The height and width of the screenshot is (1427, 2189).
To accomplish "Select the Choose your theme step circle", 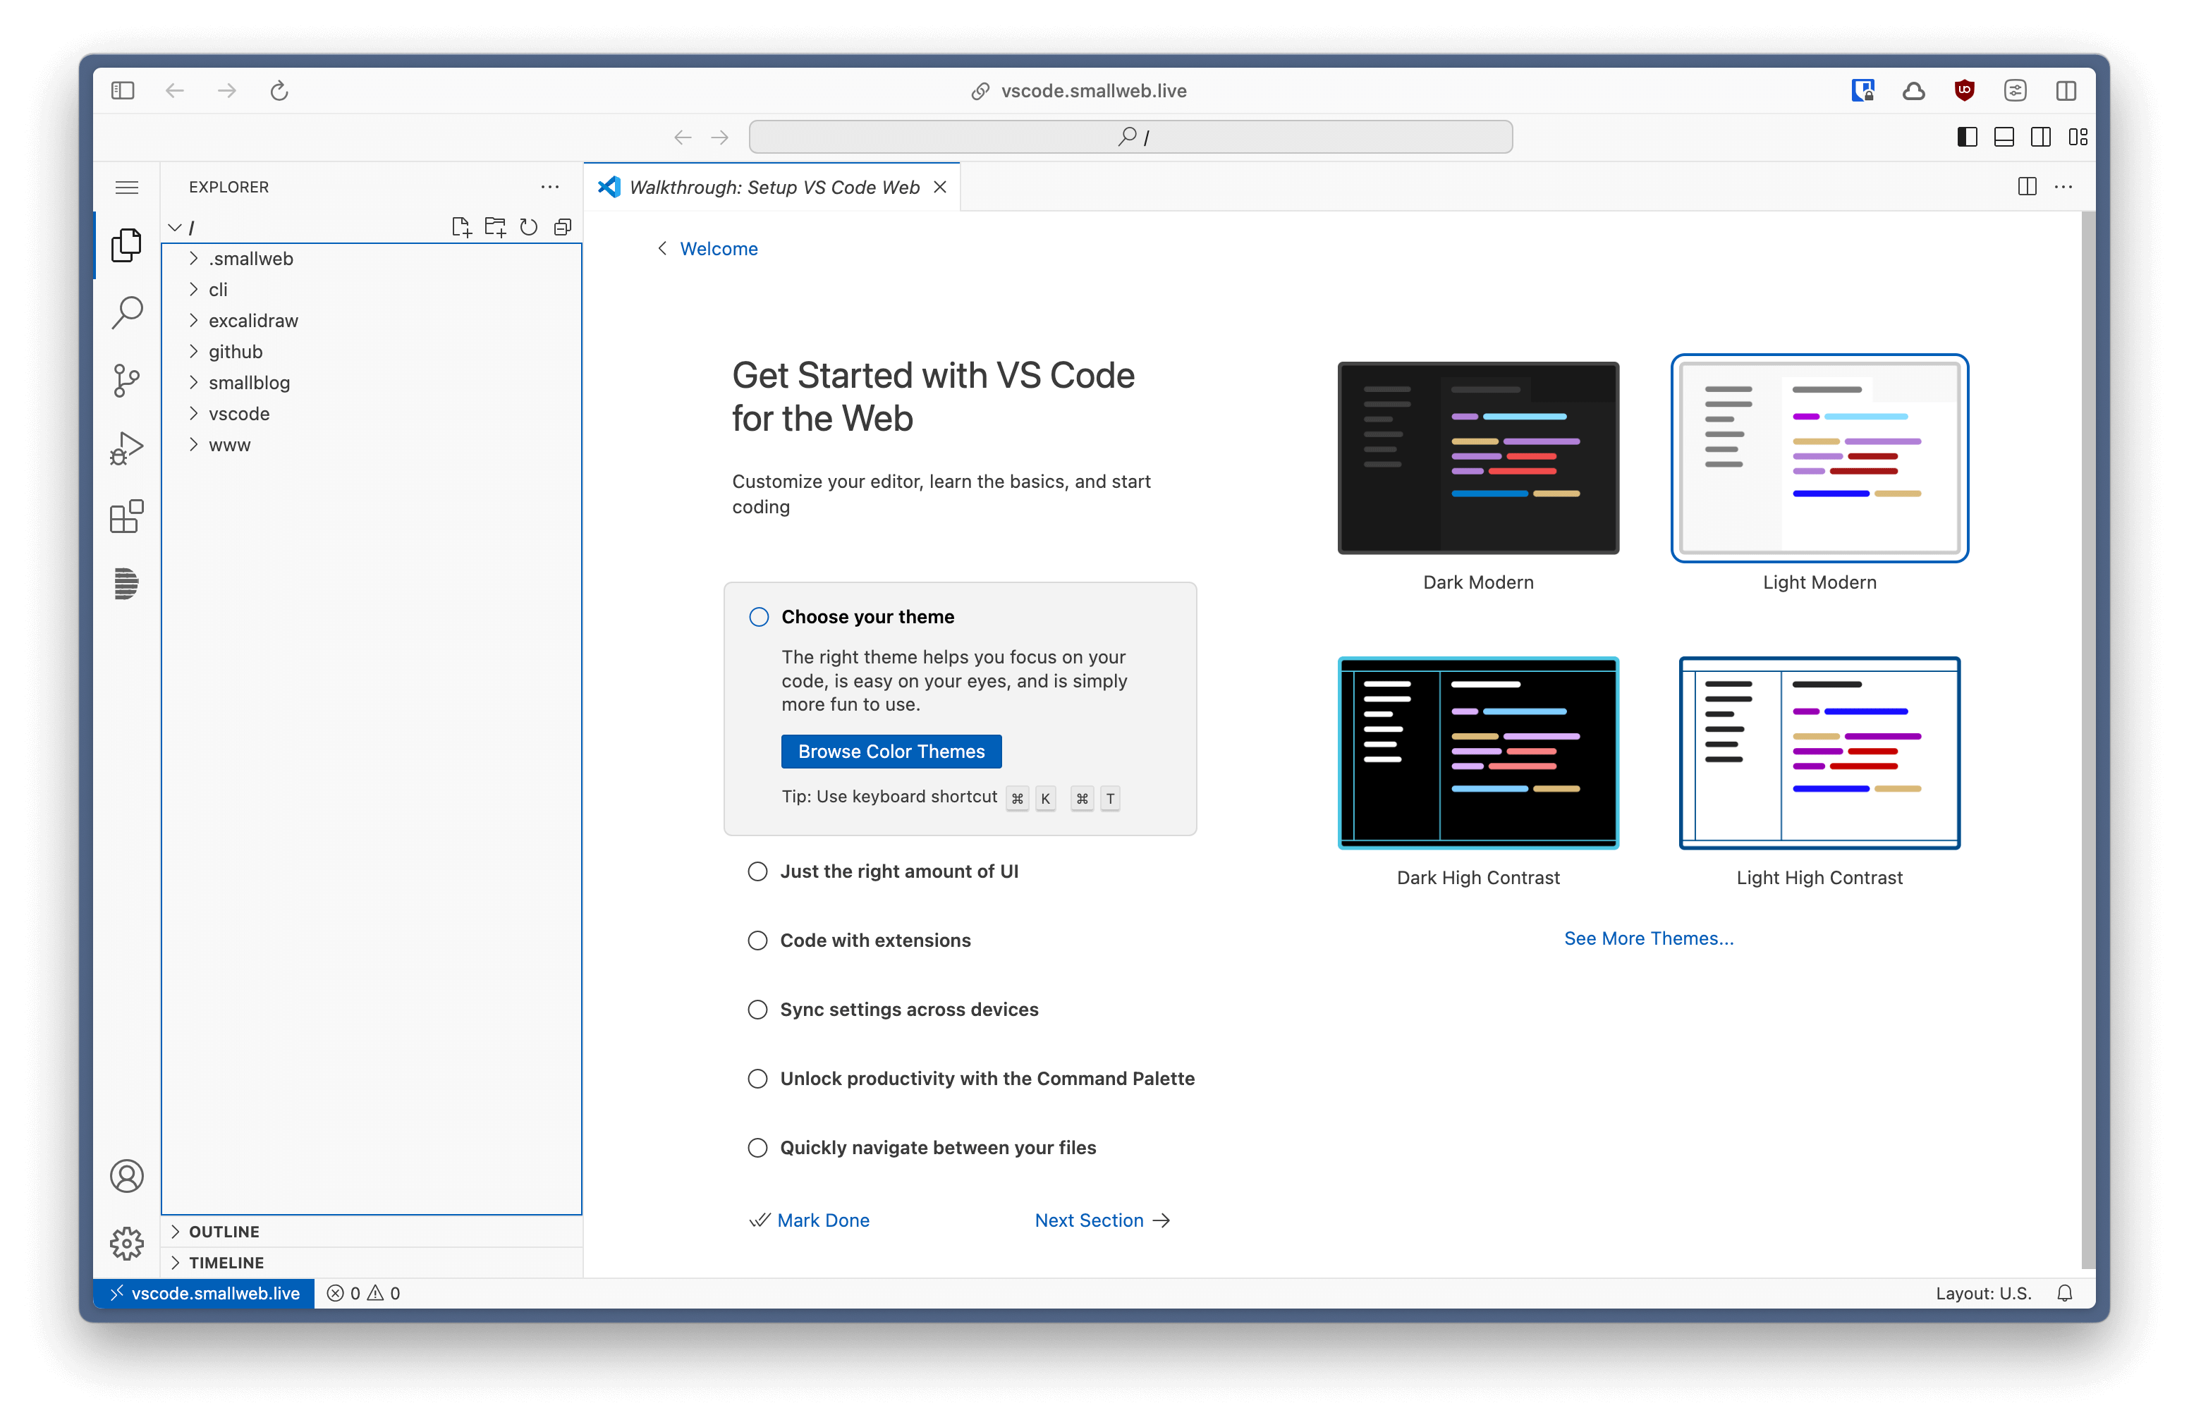I will 759,617.
